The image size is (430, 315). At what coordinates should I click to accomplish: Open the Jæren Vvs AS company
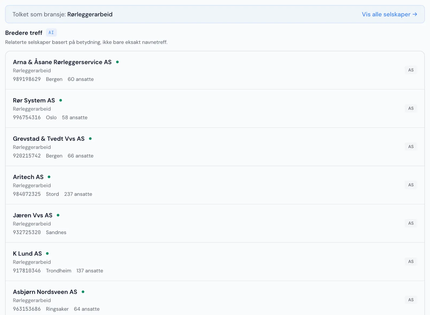33,215
